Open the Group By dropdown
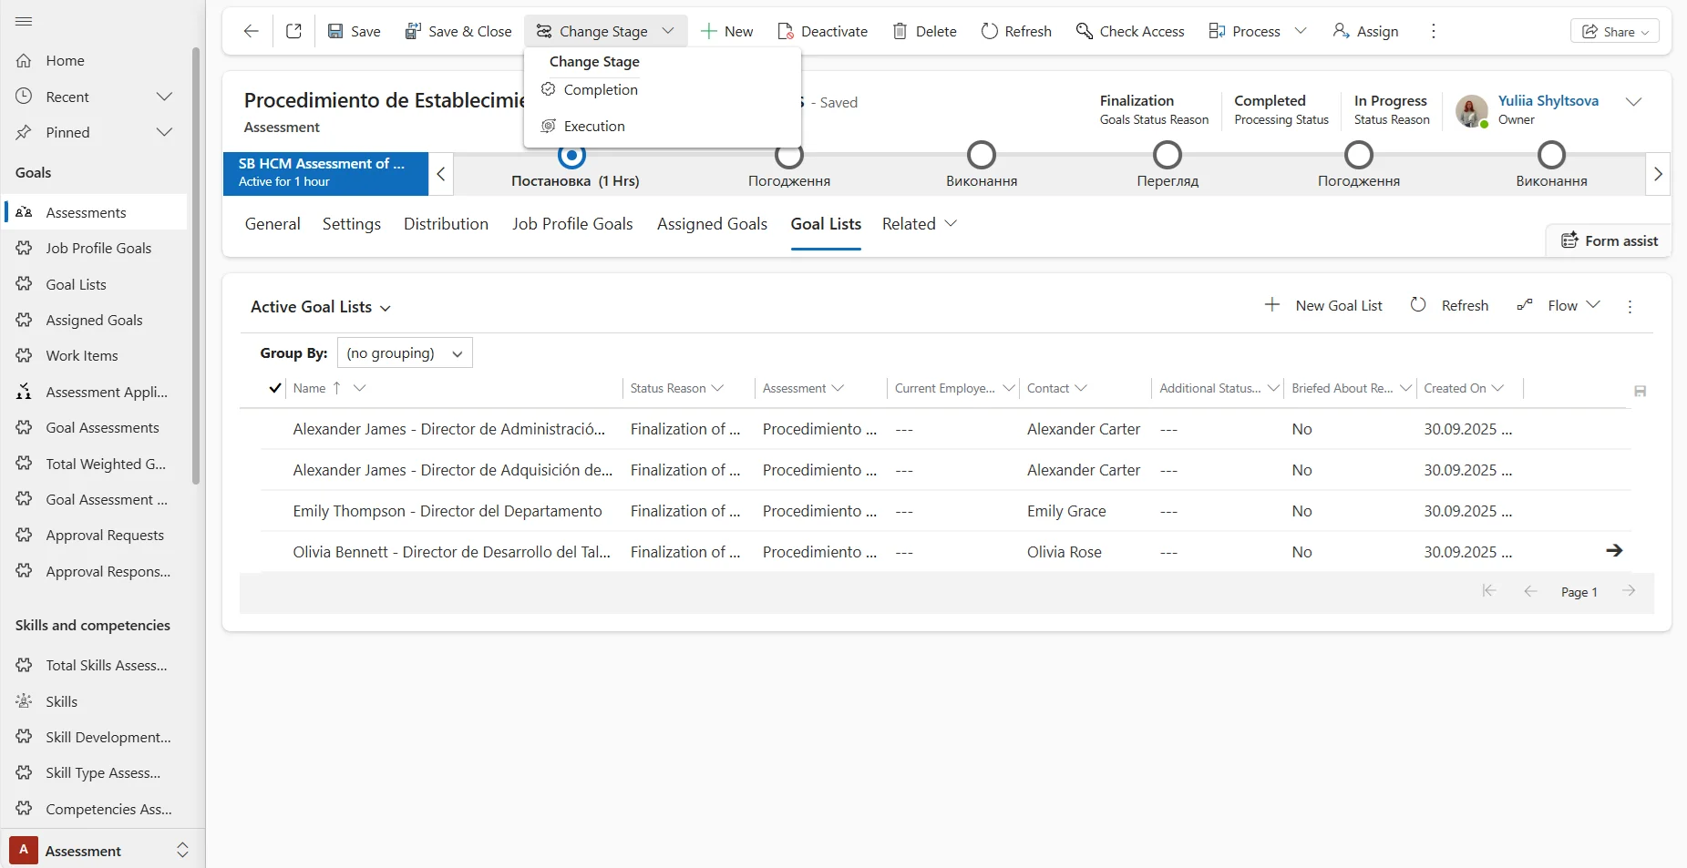The width and height of the screenshot is (1687, 868). click(x=405, y=353)
